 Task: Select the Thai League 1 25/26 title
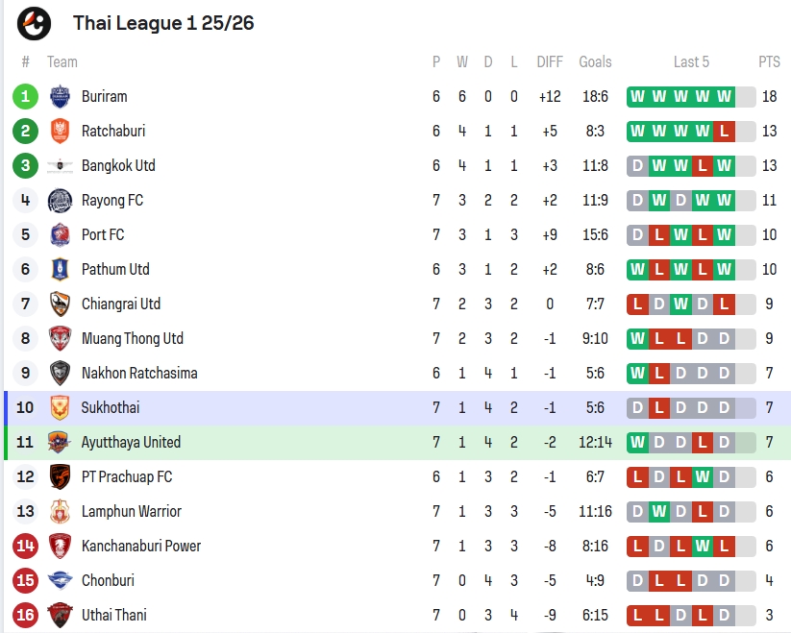pyautogui.click(x=163, y=23)
